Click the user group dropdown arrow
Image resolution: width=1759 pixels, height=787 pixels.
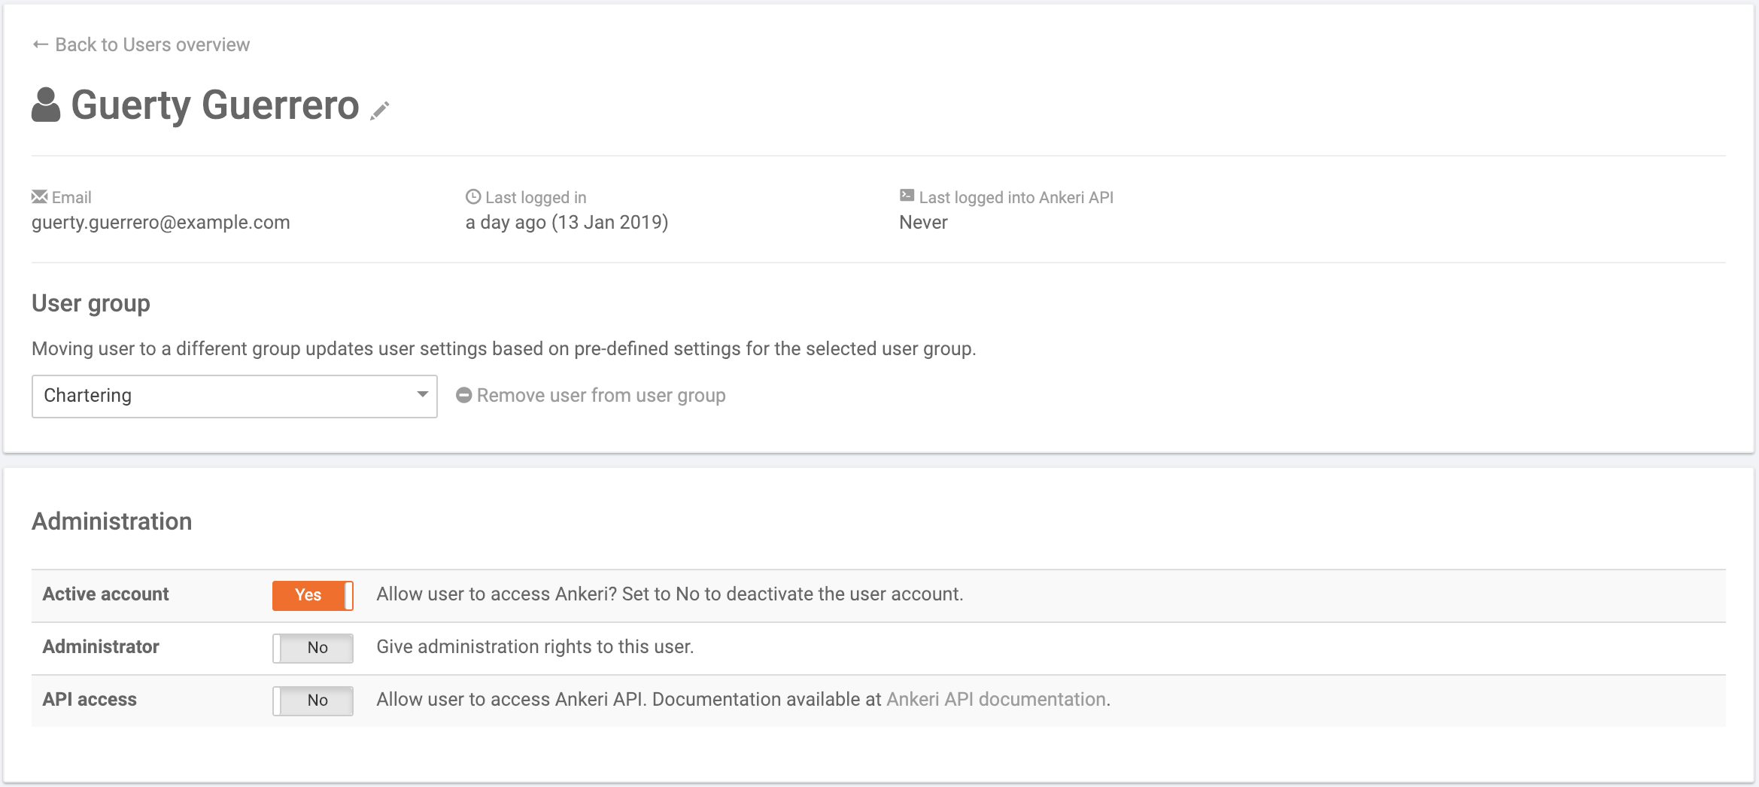click(x=422, y=395)
